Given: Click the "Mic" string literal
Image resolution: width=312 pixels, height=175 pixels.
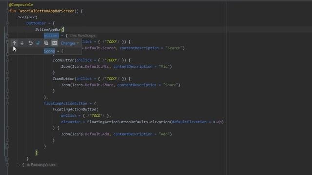Looking at the screenshot, I should click(164, 66).
